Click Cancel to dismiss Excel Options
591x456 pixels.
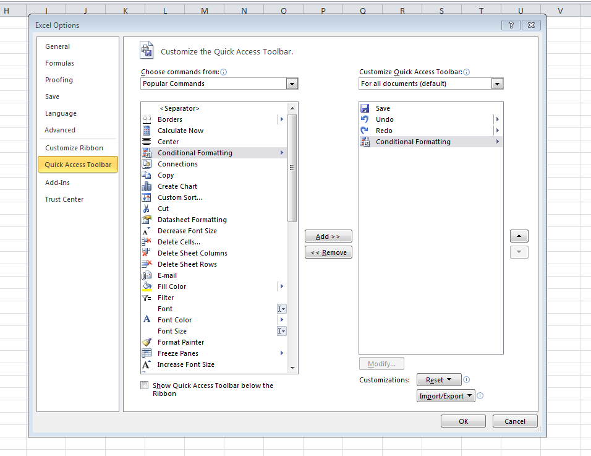pos(515,421)
